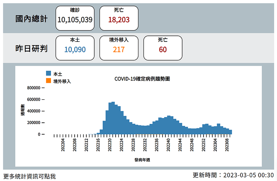
Task: Click the second-wave peak bar at week 202240
Action: pos(169,125)
